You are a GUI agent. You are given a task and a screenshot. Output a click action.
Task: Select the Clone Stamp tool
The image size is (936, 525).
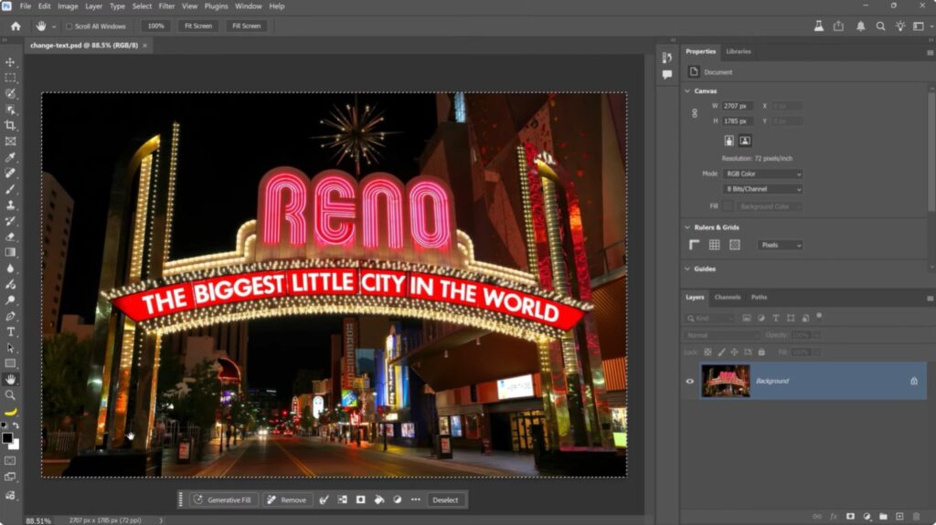tap(10, 205)
